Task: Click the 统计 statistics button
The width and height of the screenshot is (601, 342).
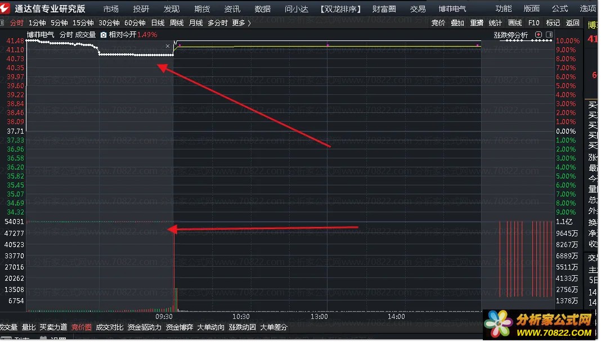Action: click(495, 23)
